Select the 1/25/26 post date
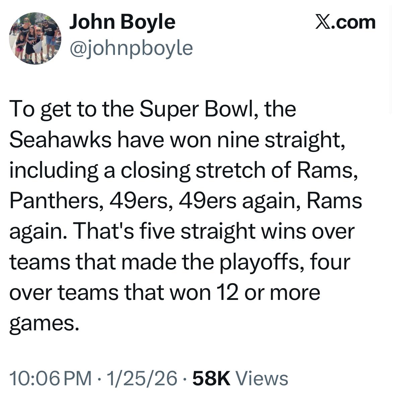The image size is (395, 405). 141,378
